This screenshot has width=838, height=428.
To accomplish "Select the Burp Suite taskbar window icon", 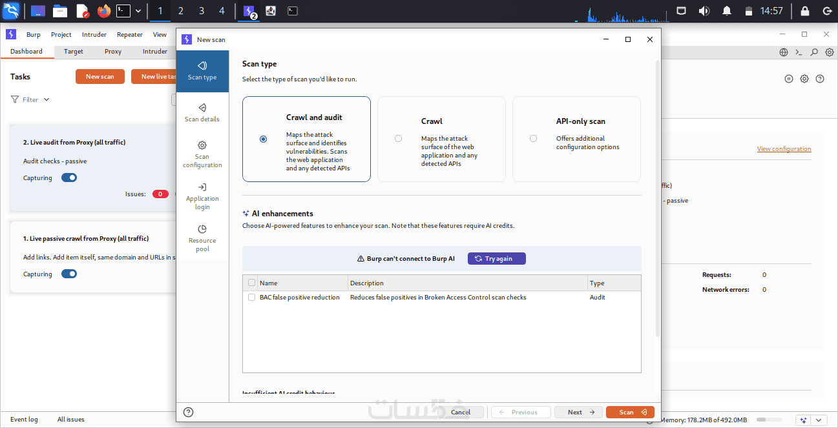I will point(249,11).
